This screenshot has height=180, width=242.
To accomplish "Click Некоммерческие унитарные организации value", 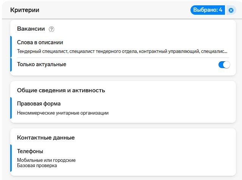I will (63, 113).
